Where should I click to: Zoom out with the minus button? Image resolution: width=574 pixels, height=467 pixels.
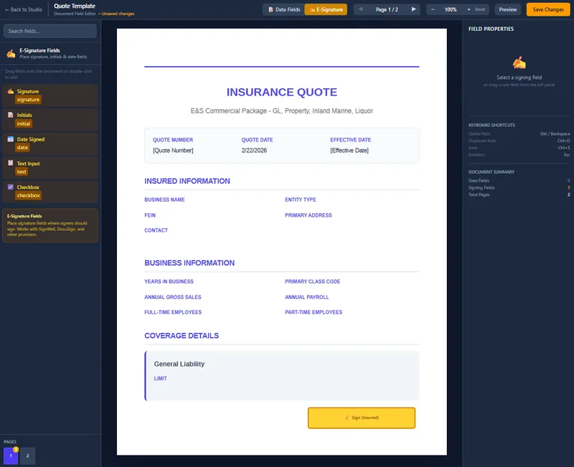[433, 9]
